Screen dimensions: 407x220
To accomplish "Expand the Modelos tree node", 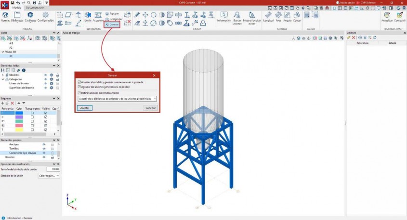I will point(3,75).
